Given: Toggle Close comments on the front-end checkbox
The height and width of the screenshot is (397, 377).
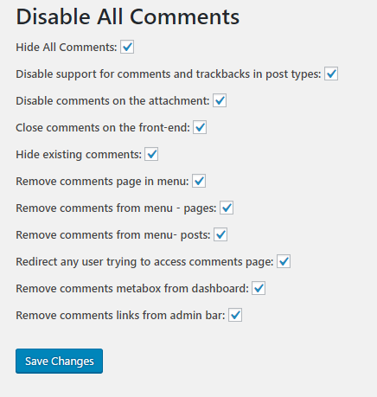Looking at the screenshot, I should (x=200, y=127).
